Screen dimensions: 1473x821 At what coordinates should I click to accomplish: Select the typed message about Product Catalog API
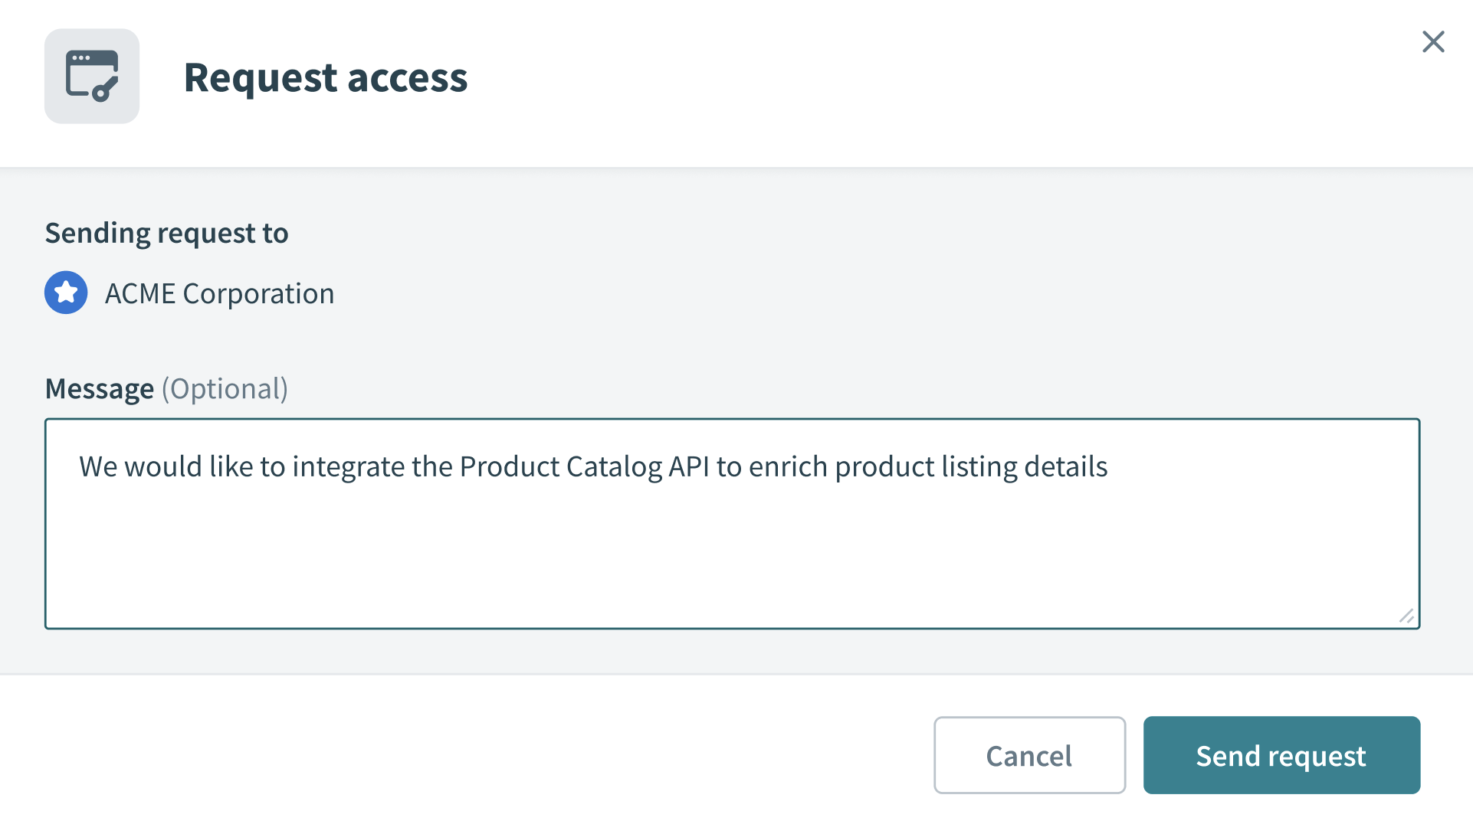(594, 466)
